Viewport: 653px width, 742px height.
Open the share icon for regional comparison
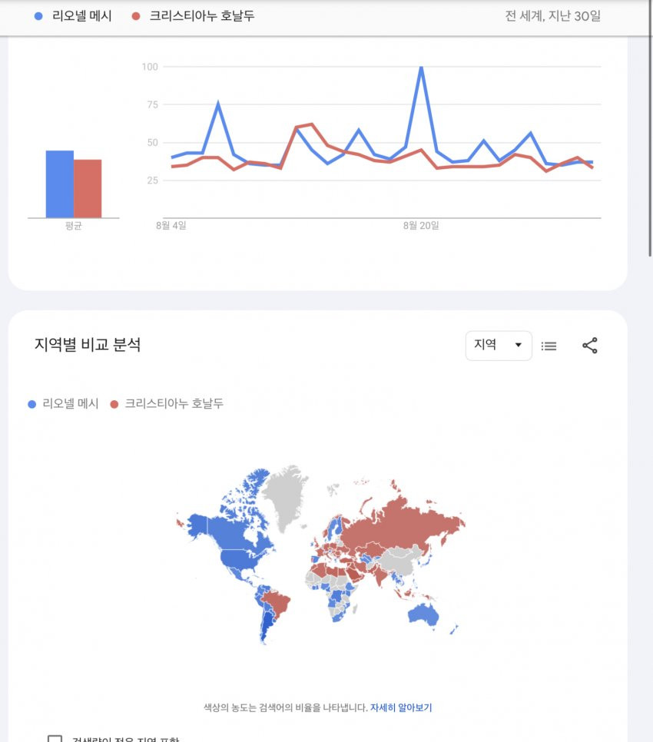tap(589, 346)
